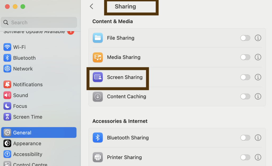This screenshot has height=166, width=272.
Task: Open the Screen Sharing info panel
Action: click(258, 77)
